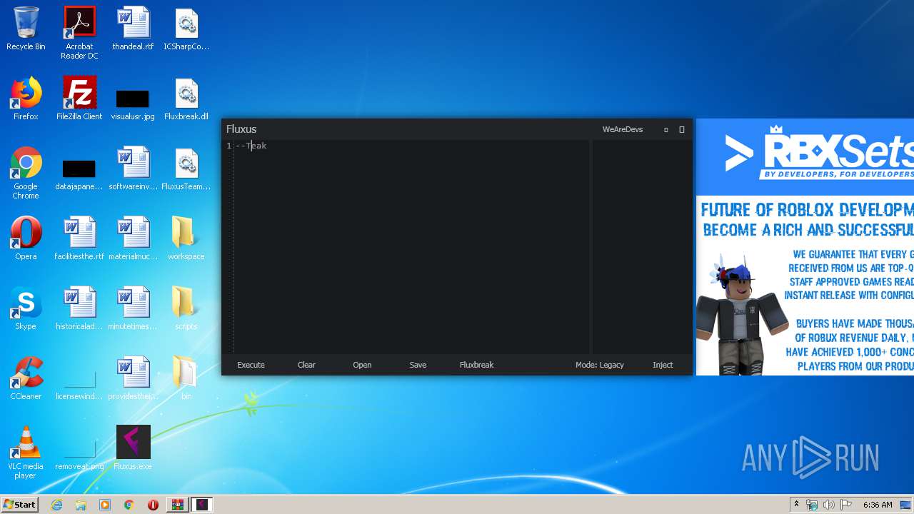Select the minutetimes document icon
Image resolution: width=914 pixels, height=514 pixels.
tap(133, 308)
